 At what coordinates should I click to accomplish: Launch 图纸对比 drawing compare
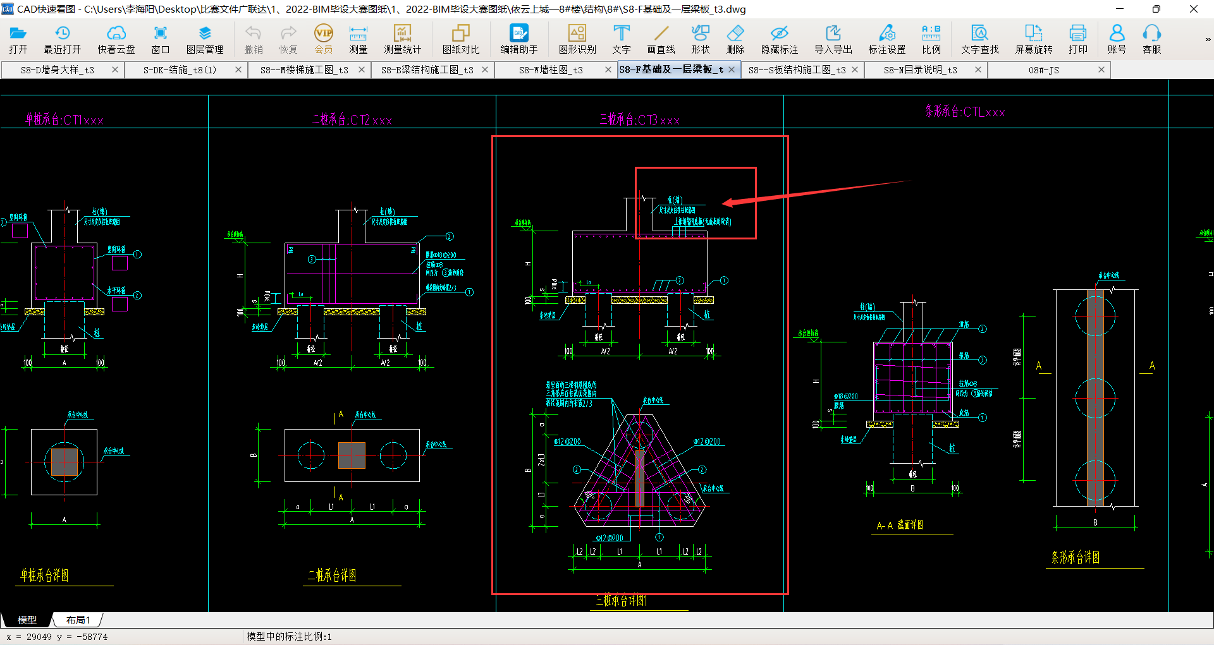point(461,39)
